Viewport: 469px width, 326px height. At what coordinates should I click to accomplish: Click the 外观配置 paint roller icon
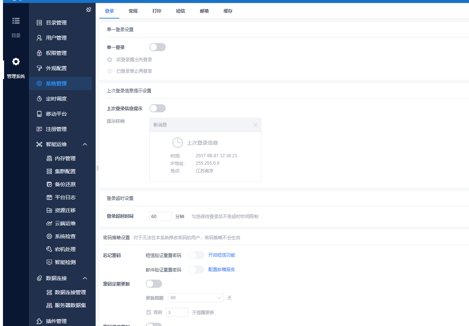(39, 68)
